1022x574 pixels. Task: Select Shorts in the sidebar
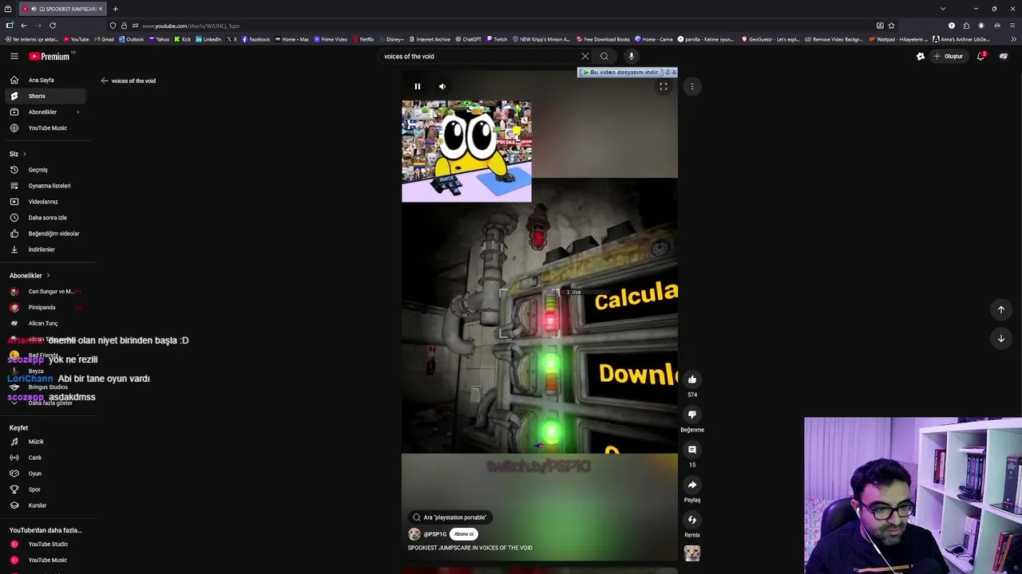click(46, 96)
